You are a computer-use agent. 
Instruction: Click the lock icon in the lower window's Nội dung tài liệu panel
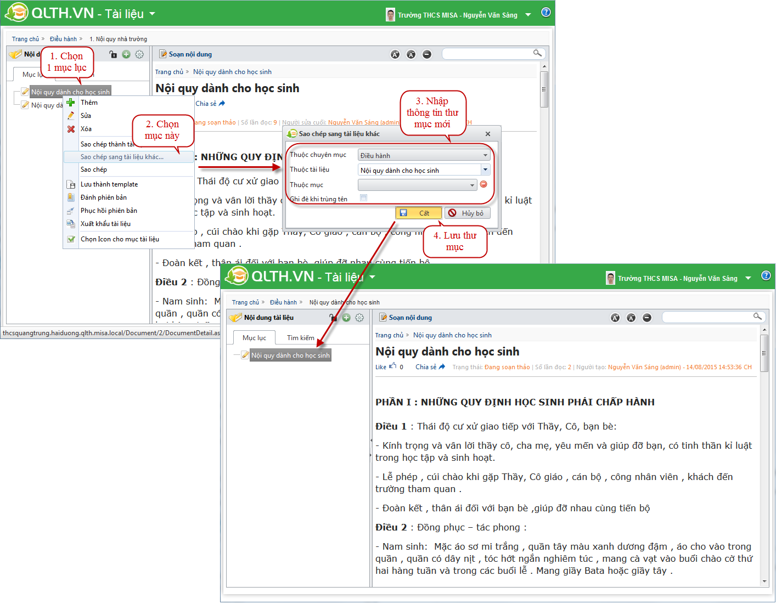click(333, 318)
